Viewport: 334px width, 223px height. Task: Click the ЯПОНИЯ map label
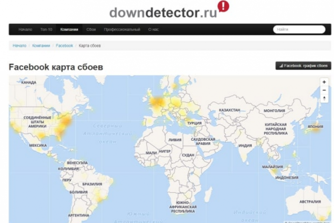(x=315, y=127)
